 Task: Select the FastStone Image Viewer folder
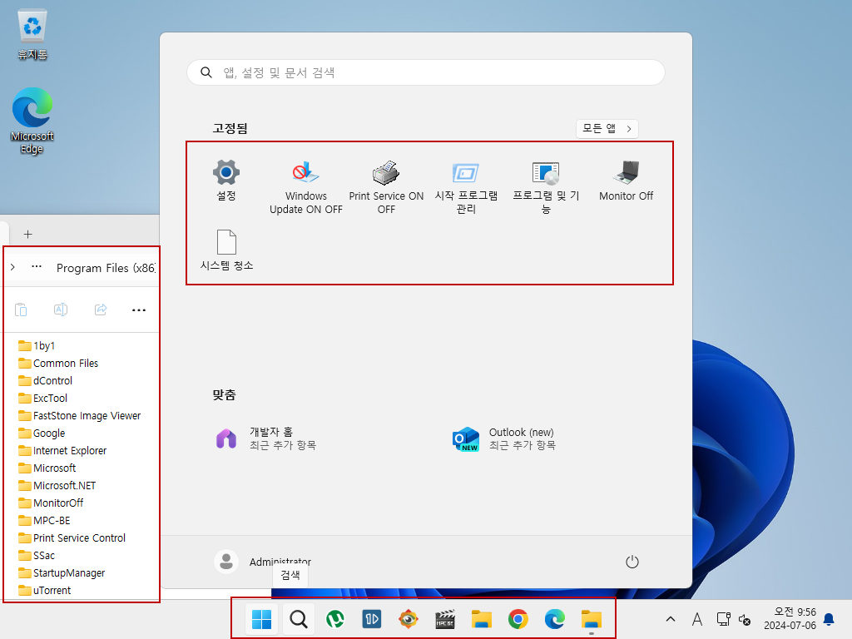point(79,416)
